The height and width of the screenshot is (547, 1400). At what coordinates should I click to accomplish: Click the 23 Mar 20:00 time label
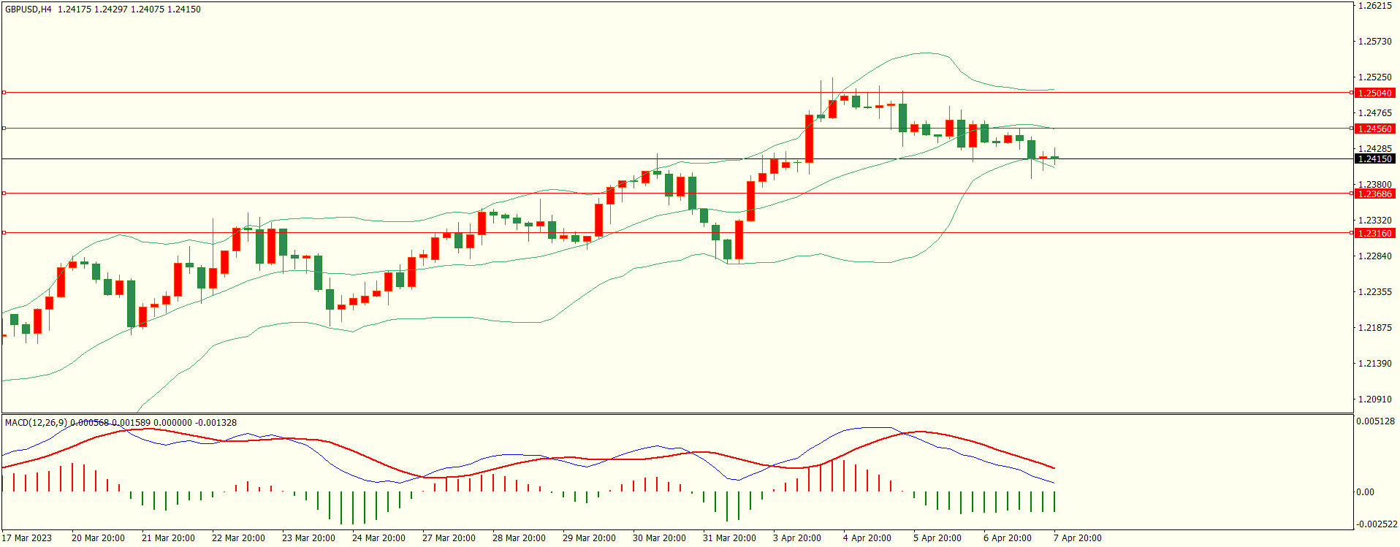click(308, 538)
